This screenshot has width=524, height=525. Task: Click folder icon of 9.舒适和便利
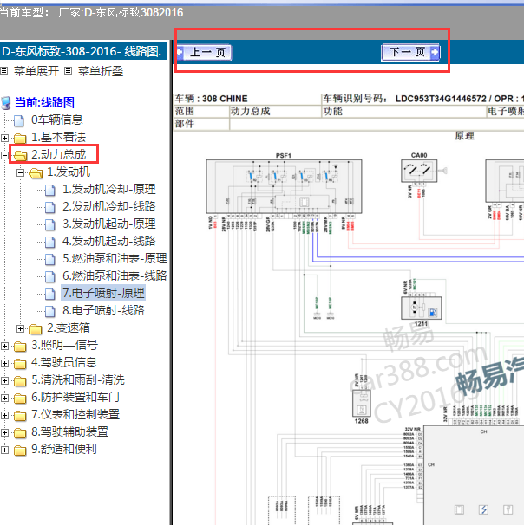pos(20,450)
